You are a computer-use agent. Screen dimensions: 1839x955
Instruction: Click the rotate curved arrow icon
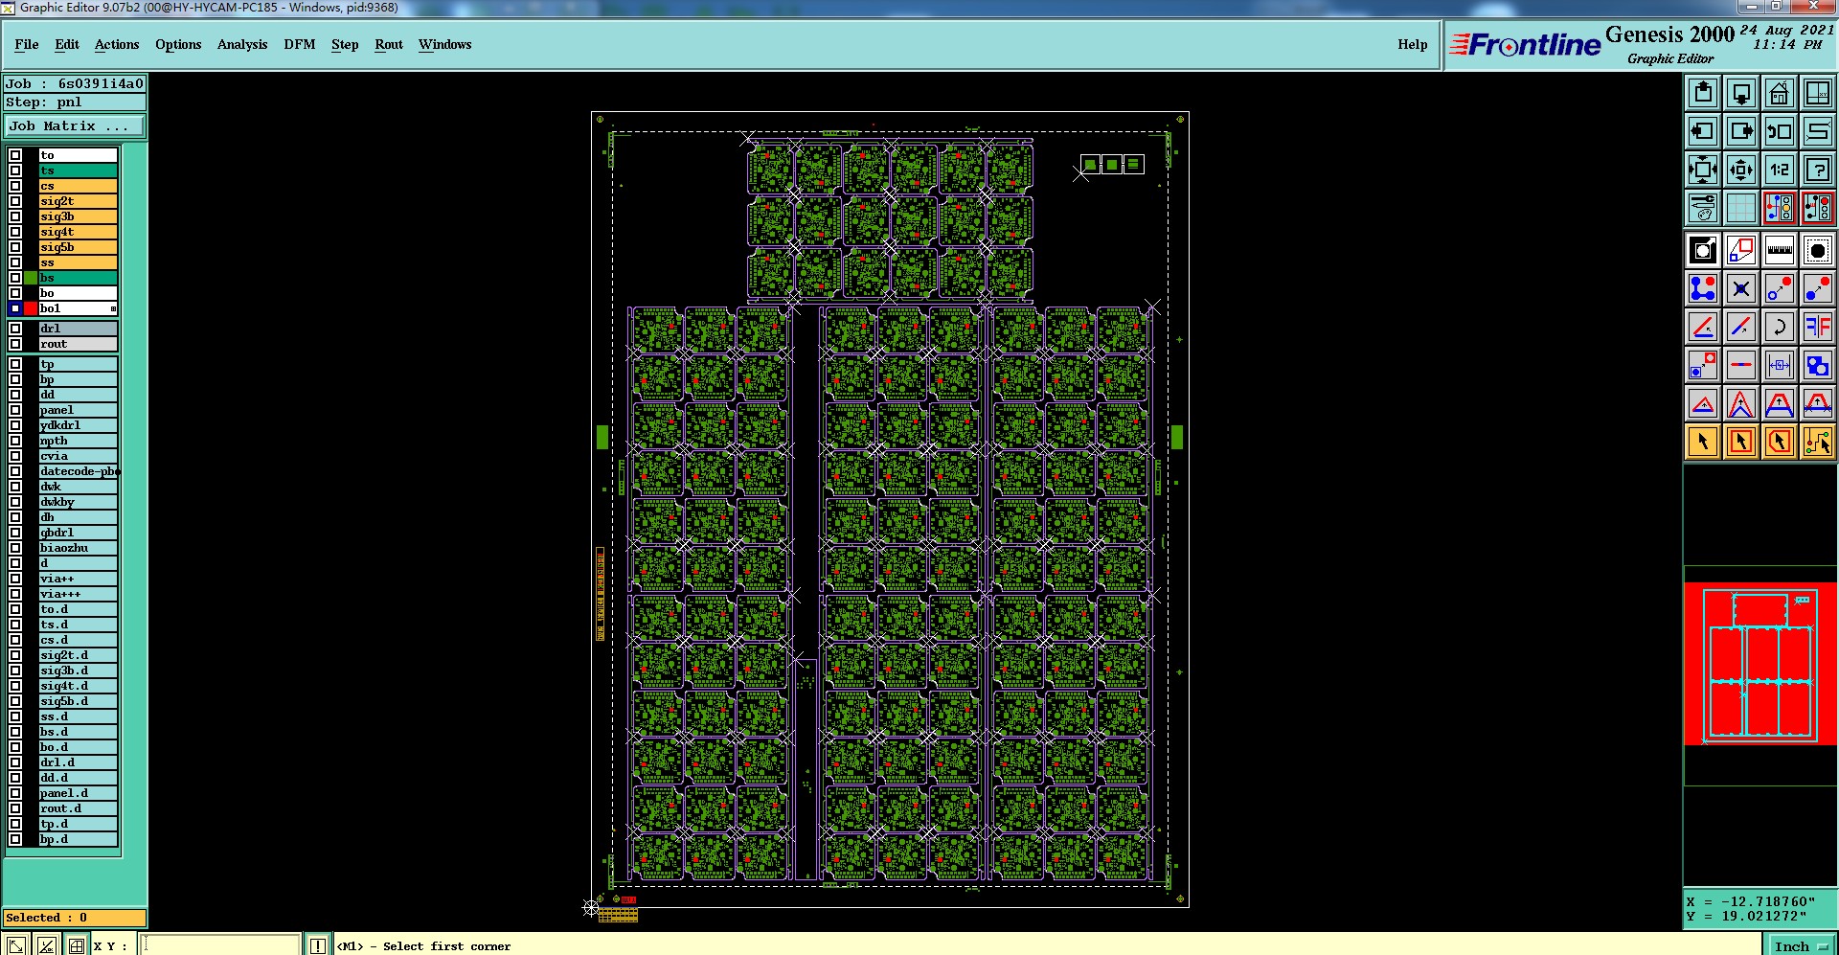(x=1780, y=327)
